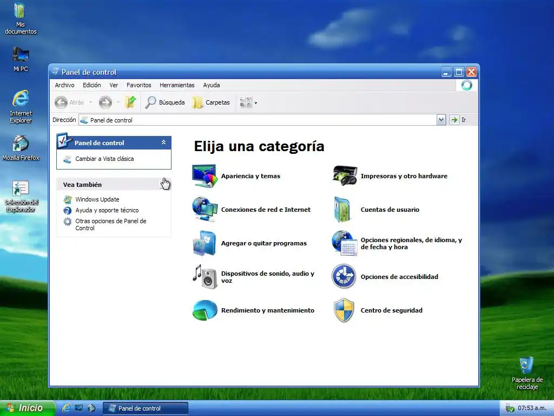Click Show Desktop quick launch icon

point(79,408)
